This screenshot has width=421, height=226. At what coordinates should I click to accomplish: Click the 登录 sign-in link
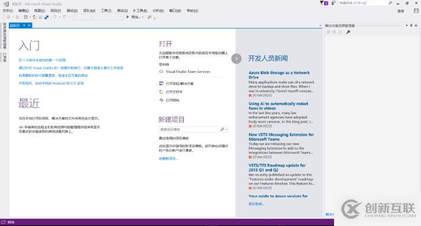click(400, 11)
